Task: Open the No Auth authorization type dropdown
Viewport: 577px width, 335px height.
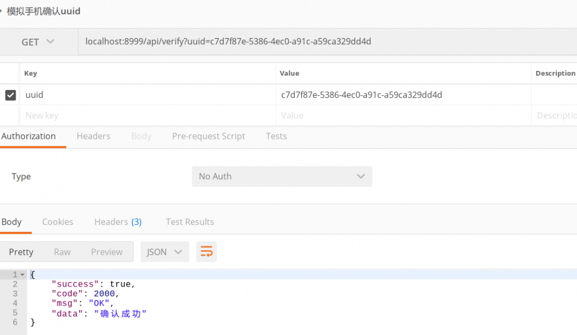Action: click(x=282, y=176)
